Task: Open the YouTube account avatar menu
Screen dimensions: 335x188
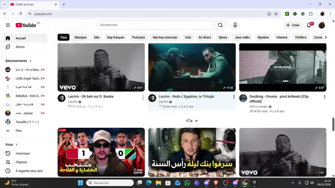Action: 322,25
